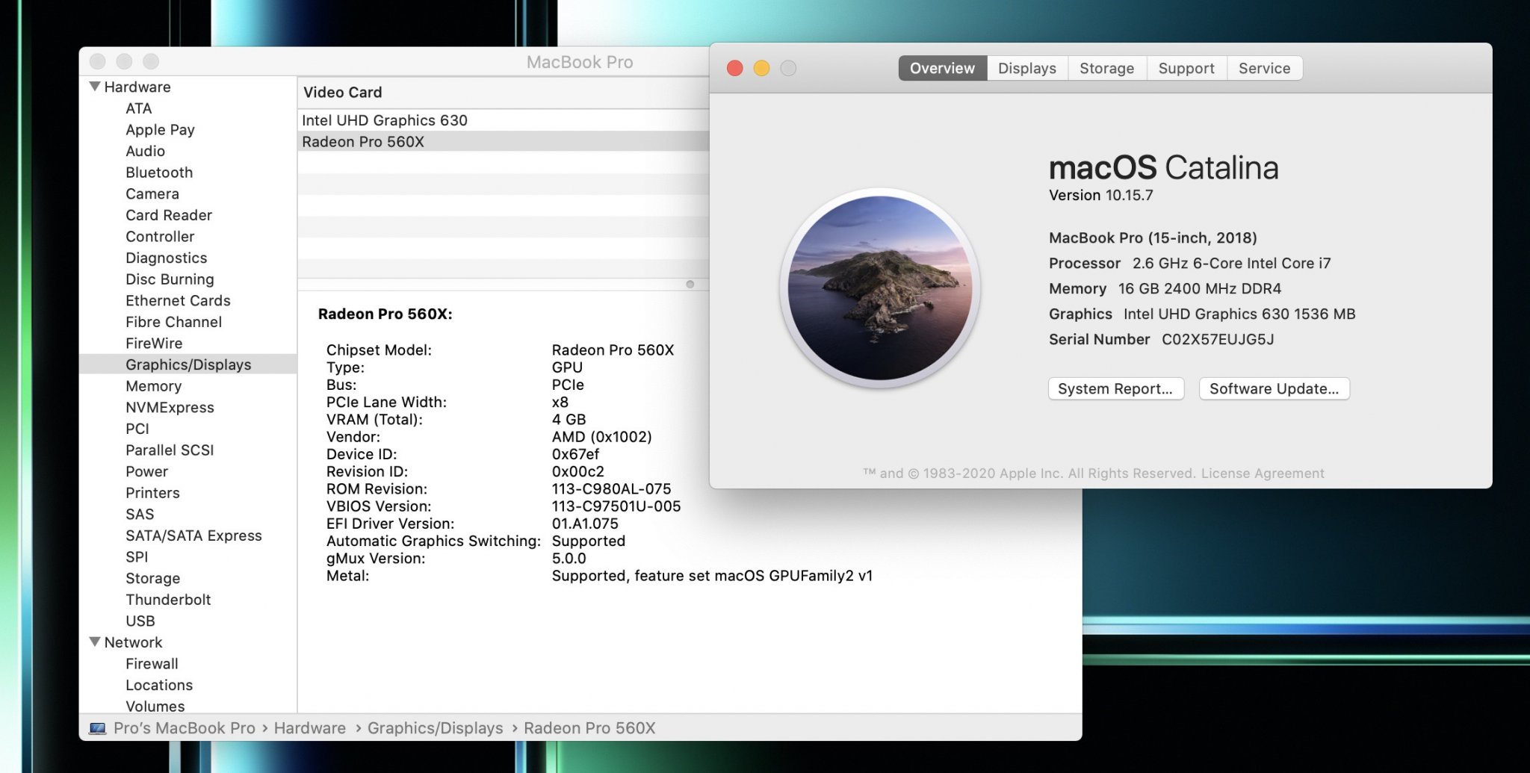Click Radeon Pro 560X in the path bar
The width and height of the screenshot is (1530, 773).
click(x=589, y=728)
